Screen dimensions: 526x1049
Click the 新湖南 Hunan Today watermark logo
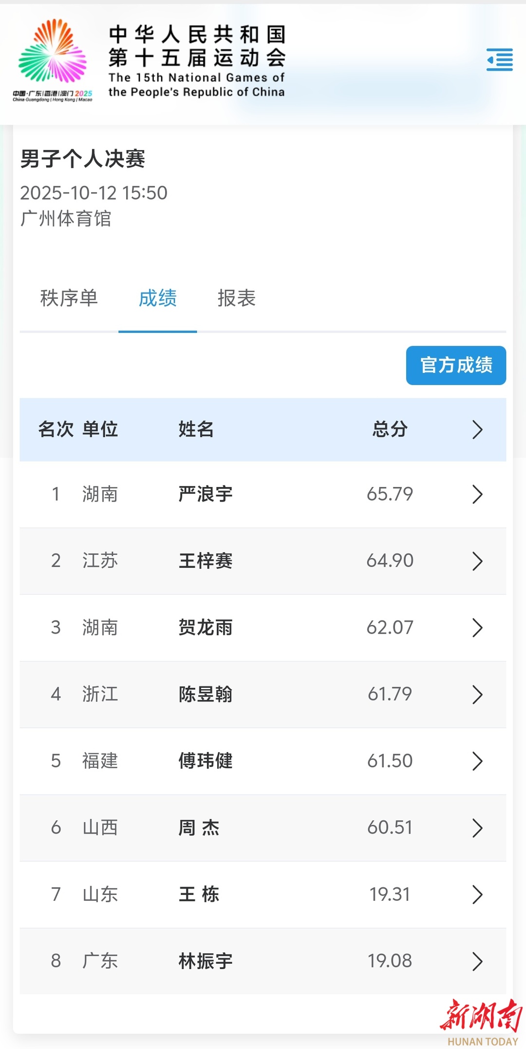pos(481,1022)
